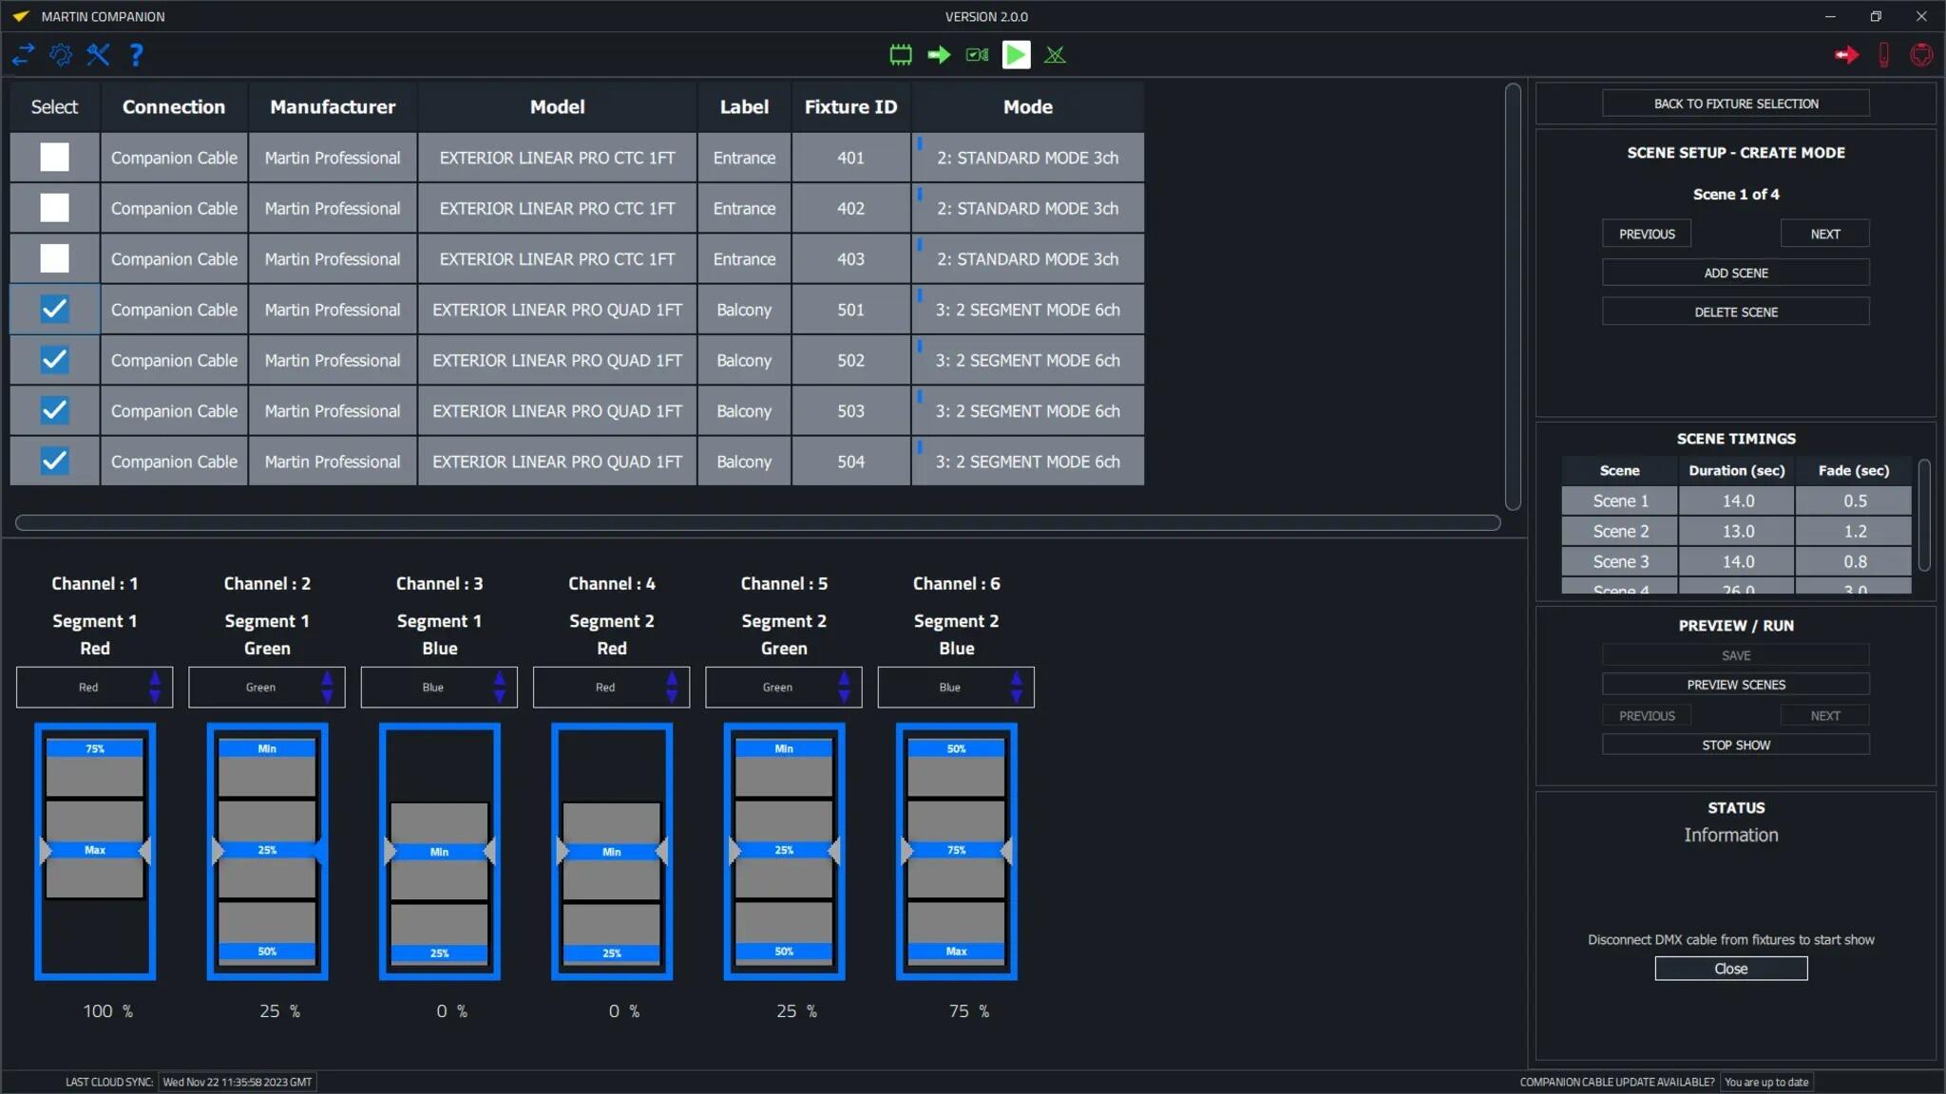
Task: Open Channel 3 Blue color dropdown
Action: point(439,688)
